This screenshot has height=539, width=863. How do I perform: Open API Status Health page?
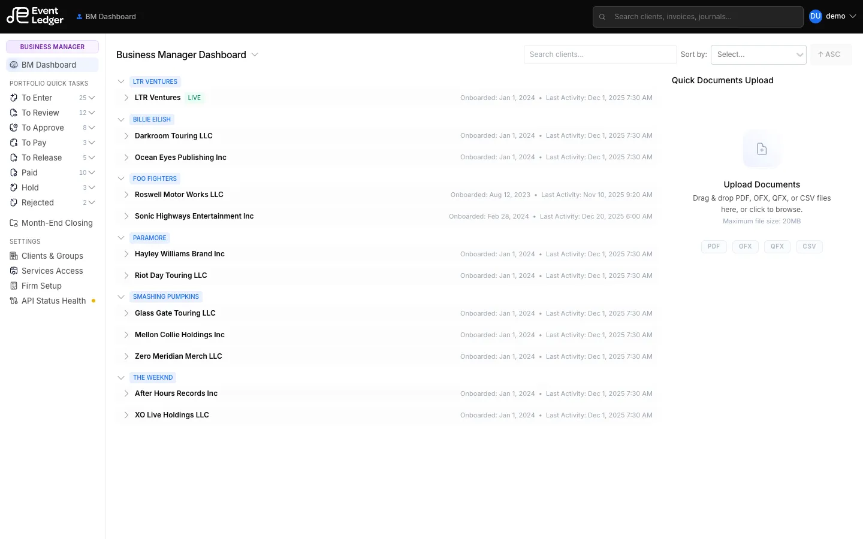click(52, 301)
